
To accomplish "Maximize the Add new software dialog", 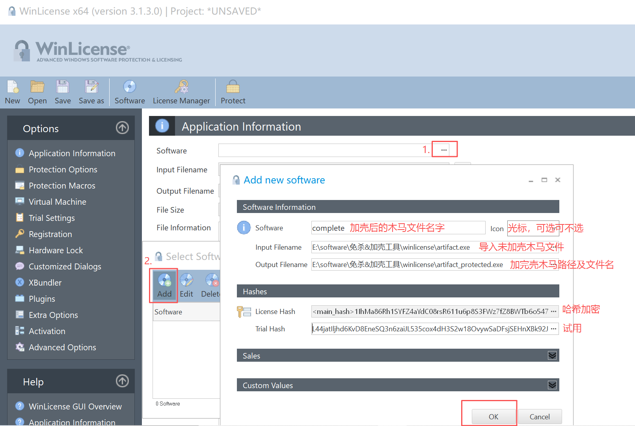I will click(x=544, y=180).
